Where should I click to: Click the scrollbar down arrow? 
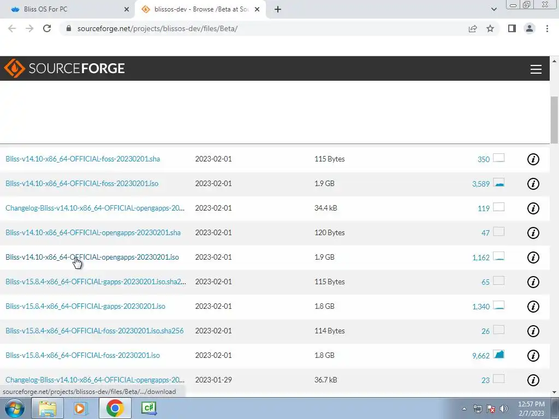[x=554, y=392]
